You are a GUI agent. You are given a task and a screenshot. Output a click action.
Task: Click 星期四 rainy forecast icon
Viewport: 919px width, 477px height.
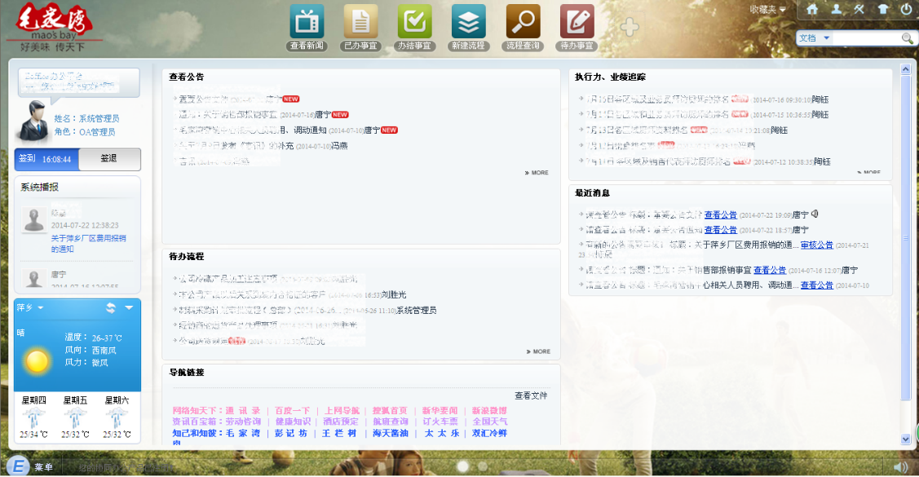point(33,418)
